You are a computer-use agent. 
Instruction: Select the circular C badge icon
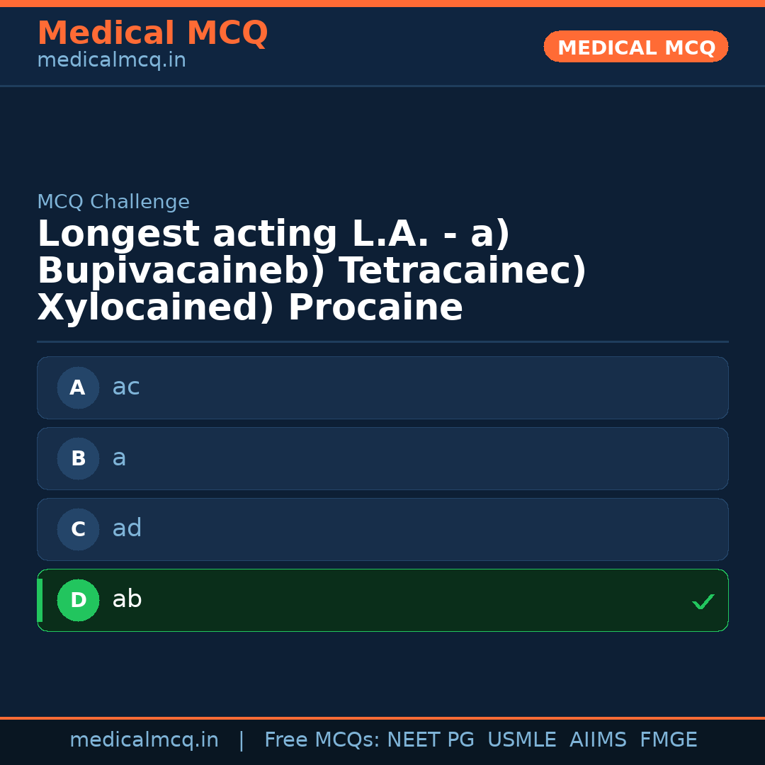pos(78,529)
